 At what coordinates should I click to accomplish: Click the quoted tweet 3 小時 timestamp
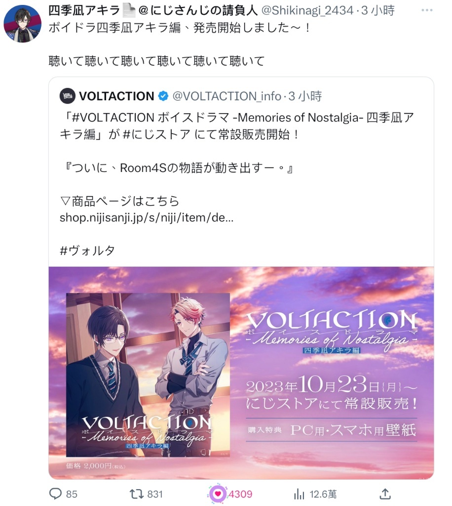point(305,96)
